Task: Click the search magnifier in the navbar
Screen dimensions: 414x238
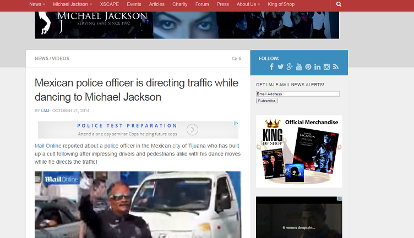Action: (339, 4)
